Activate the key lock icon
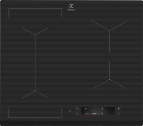 pos(119,108)
